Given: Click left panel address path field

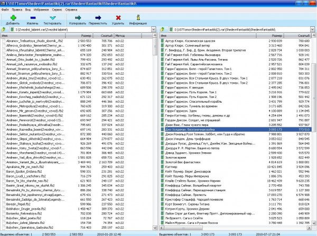Looking at the screenshot, I should [x=80, y=29].
